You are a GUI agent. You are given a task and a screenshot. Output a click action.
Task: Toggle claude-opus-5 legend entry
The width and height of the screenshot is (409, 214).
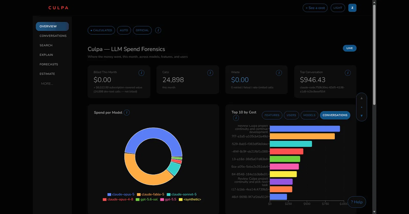121,194
